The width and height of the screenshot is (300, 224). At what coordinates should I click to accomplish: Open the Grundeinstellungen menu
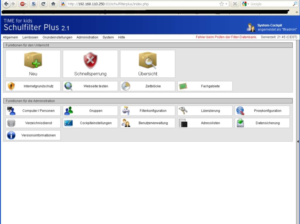tap(57, 37)
